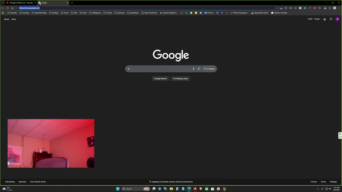342x192 pixels.
Task: Open the Donate bookmarks folder
Action: (x=108, y=13)
